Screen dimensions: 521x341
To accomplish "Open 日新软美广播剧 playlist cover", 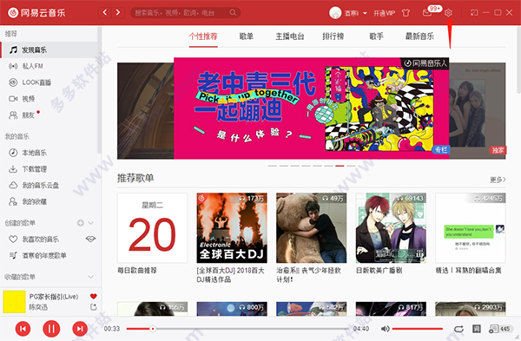I will pyautogui.click(x=391, y=228).
